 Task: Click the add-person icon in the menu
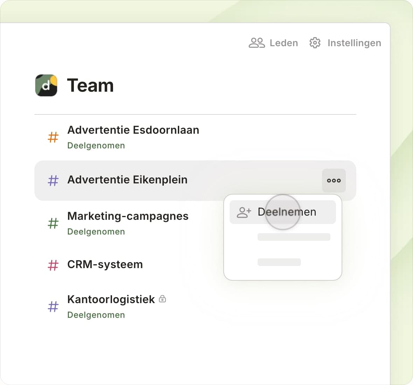[244, 212]
